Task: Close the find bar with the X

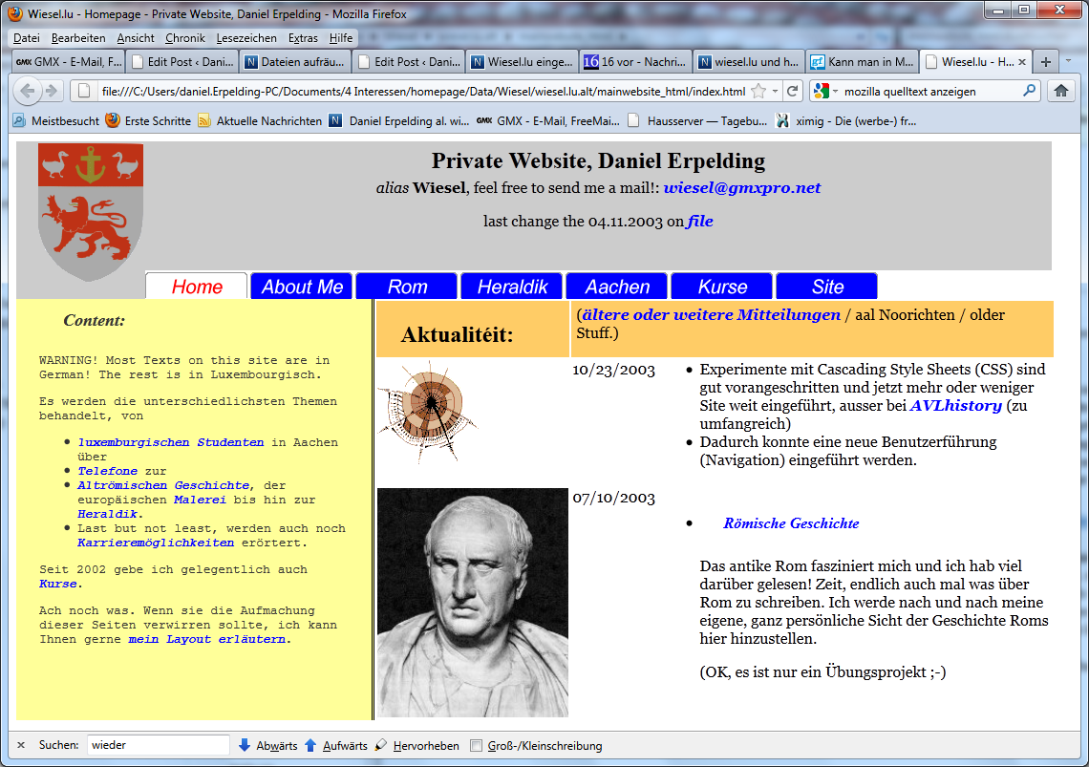Action: tap(21, 745)
